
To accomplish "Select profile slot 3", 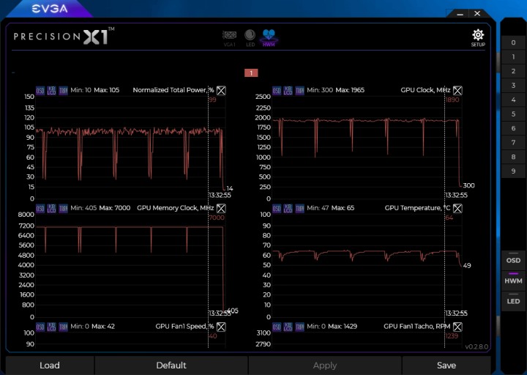I will pyautogui.click(x=513, y=86).
